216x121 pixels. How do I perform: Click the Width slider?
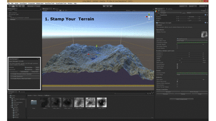[189, 58]
